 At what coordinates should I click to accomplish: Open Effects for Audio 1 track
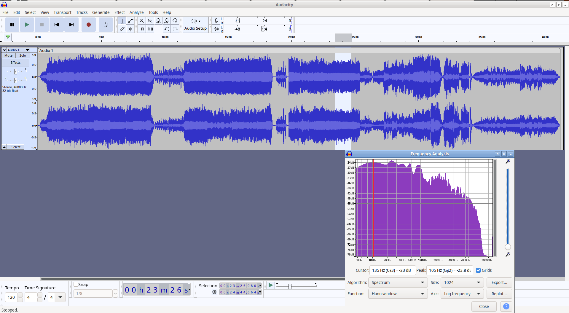click(16, 63)
